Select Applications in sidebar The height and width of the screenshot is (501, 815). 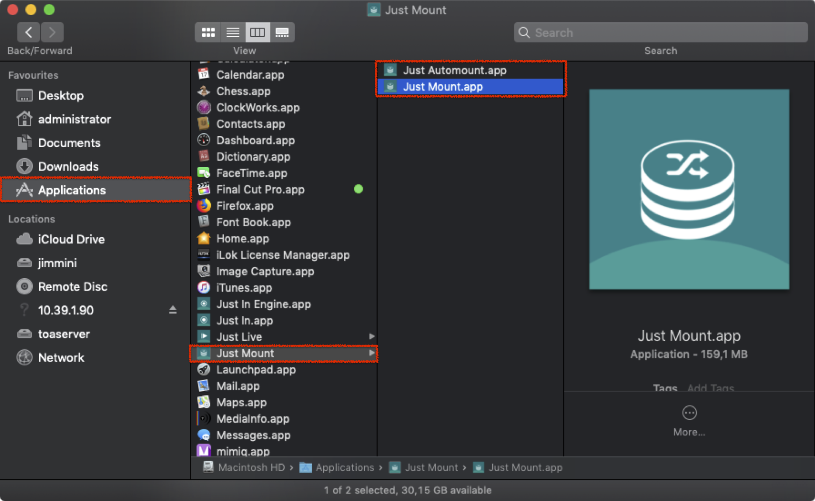click(x=95, y=190)
